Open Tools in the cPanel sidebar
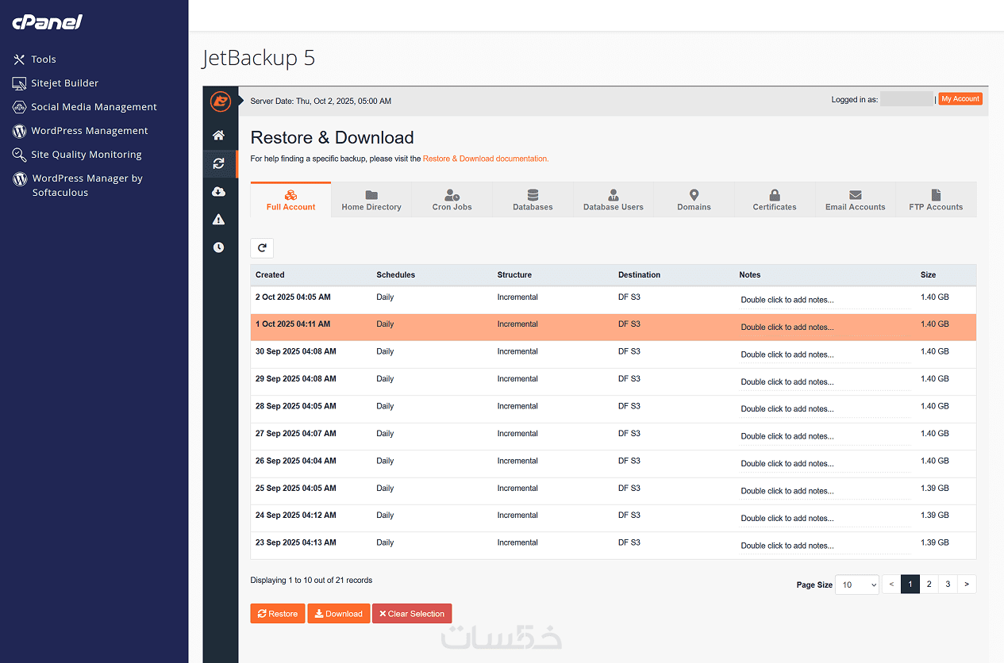Image resolution: width=1004 pixels, height=663 pixels. pyautogui.click(x=34, y=59)
